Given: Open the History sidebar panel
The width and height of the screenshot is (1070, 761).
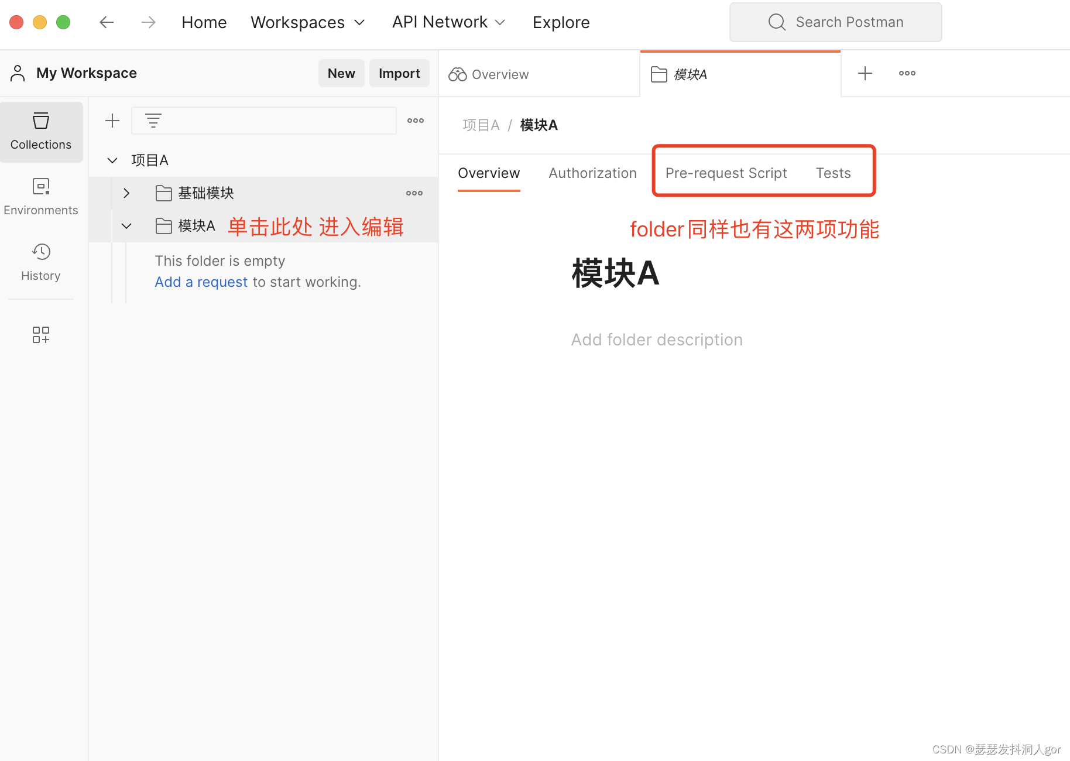Looking at the screenshot, I should tap(41, 262).
